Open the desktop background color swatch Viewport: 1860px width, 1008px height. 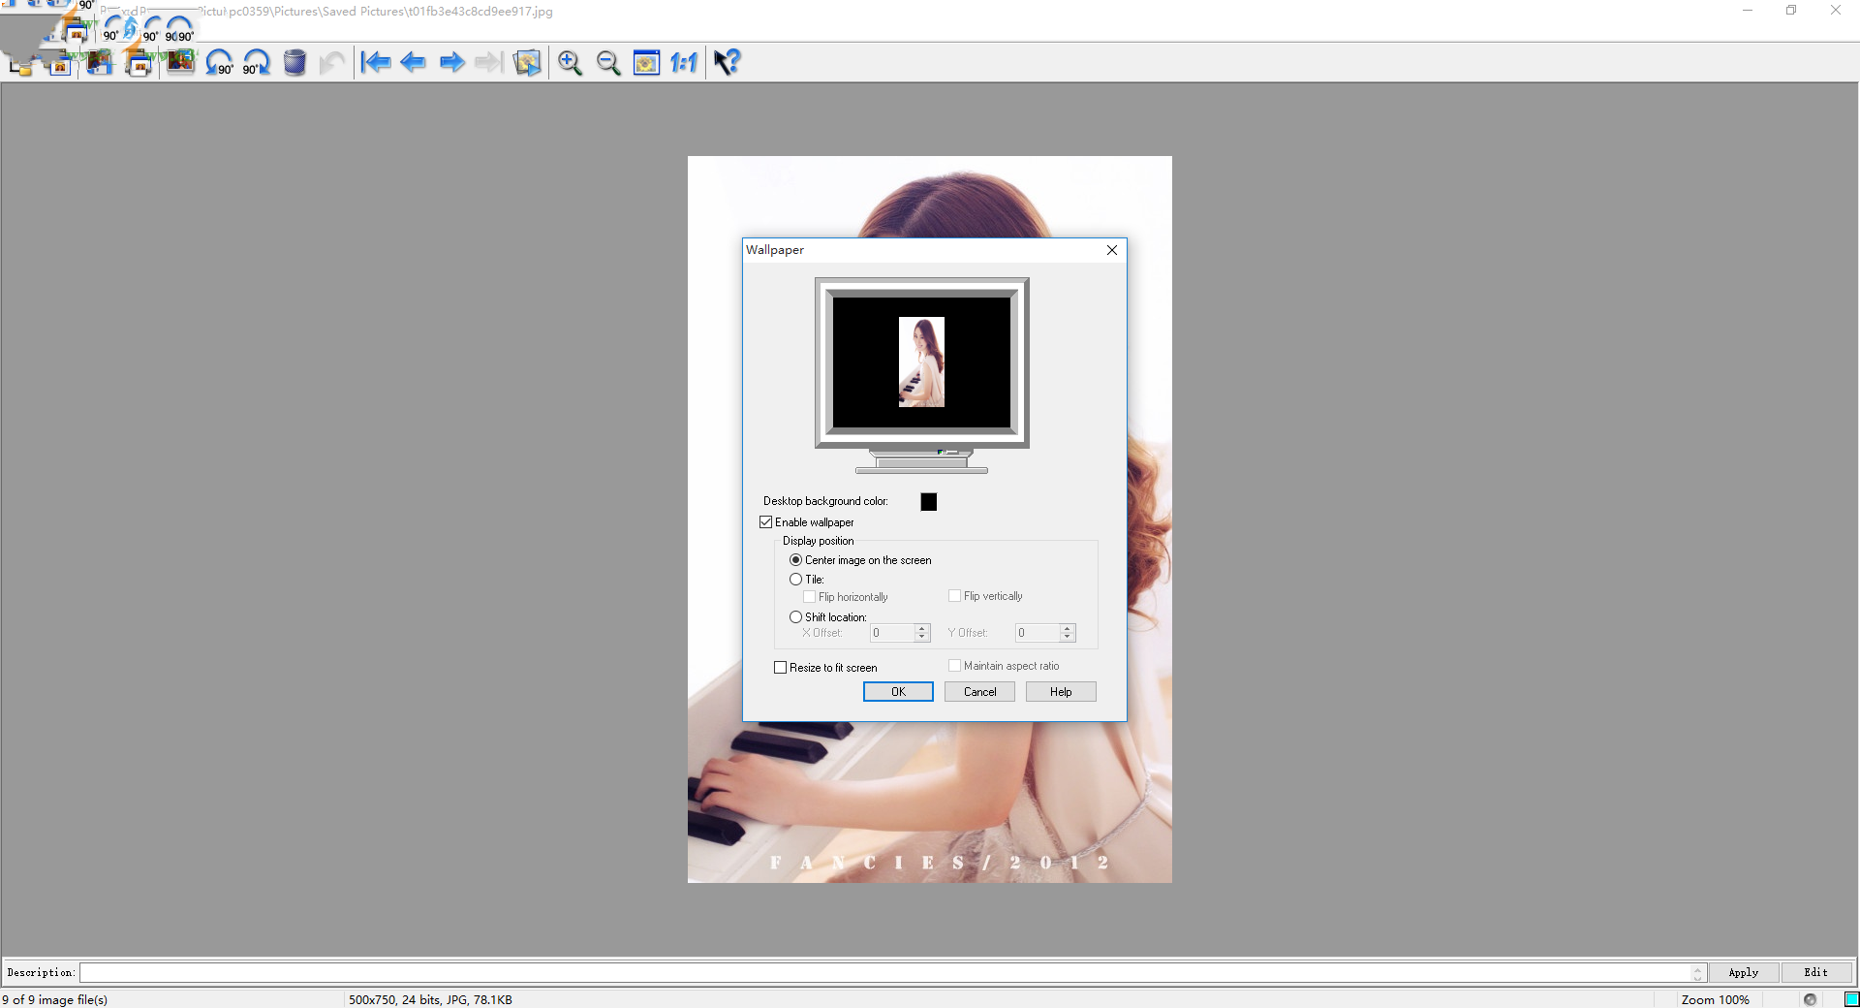click(928, 501)
